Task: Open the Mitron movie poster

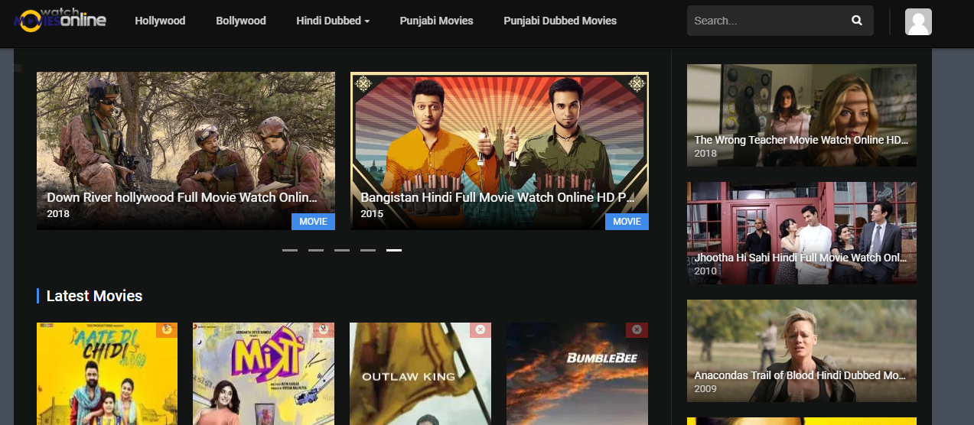Action: [x=263, y=374]
